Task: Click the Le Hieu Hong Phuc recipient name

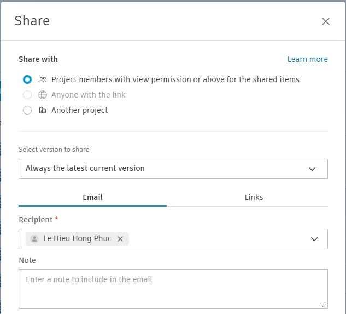Action: tap(77, 238)
